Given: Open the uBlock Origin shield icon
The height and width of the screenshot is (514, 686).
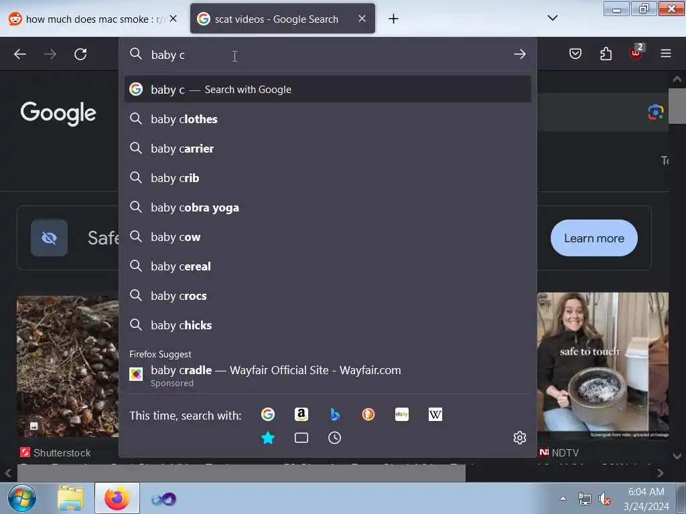Looking at the screenshot, I should point(636,53).
